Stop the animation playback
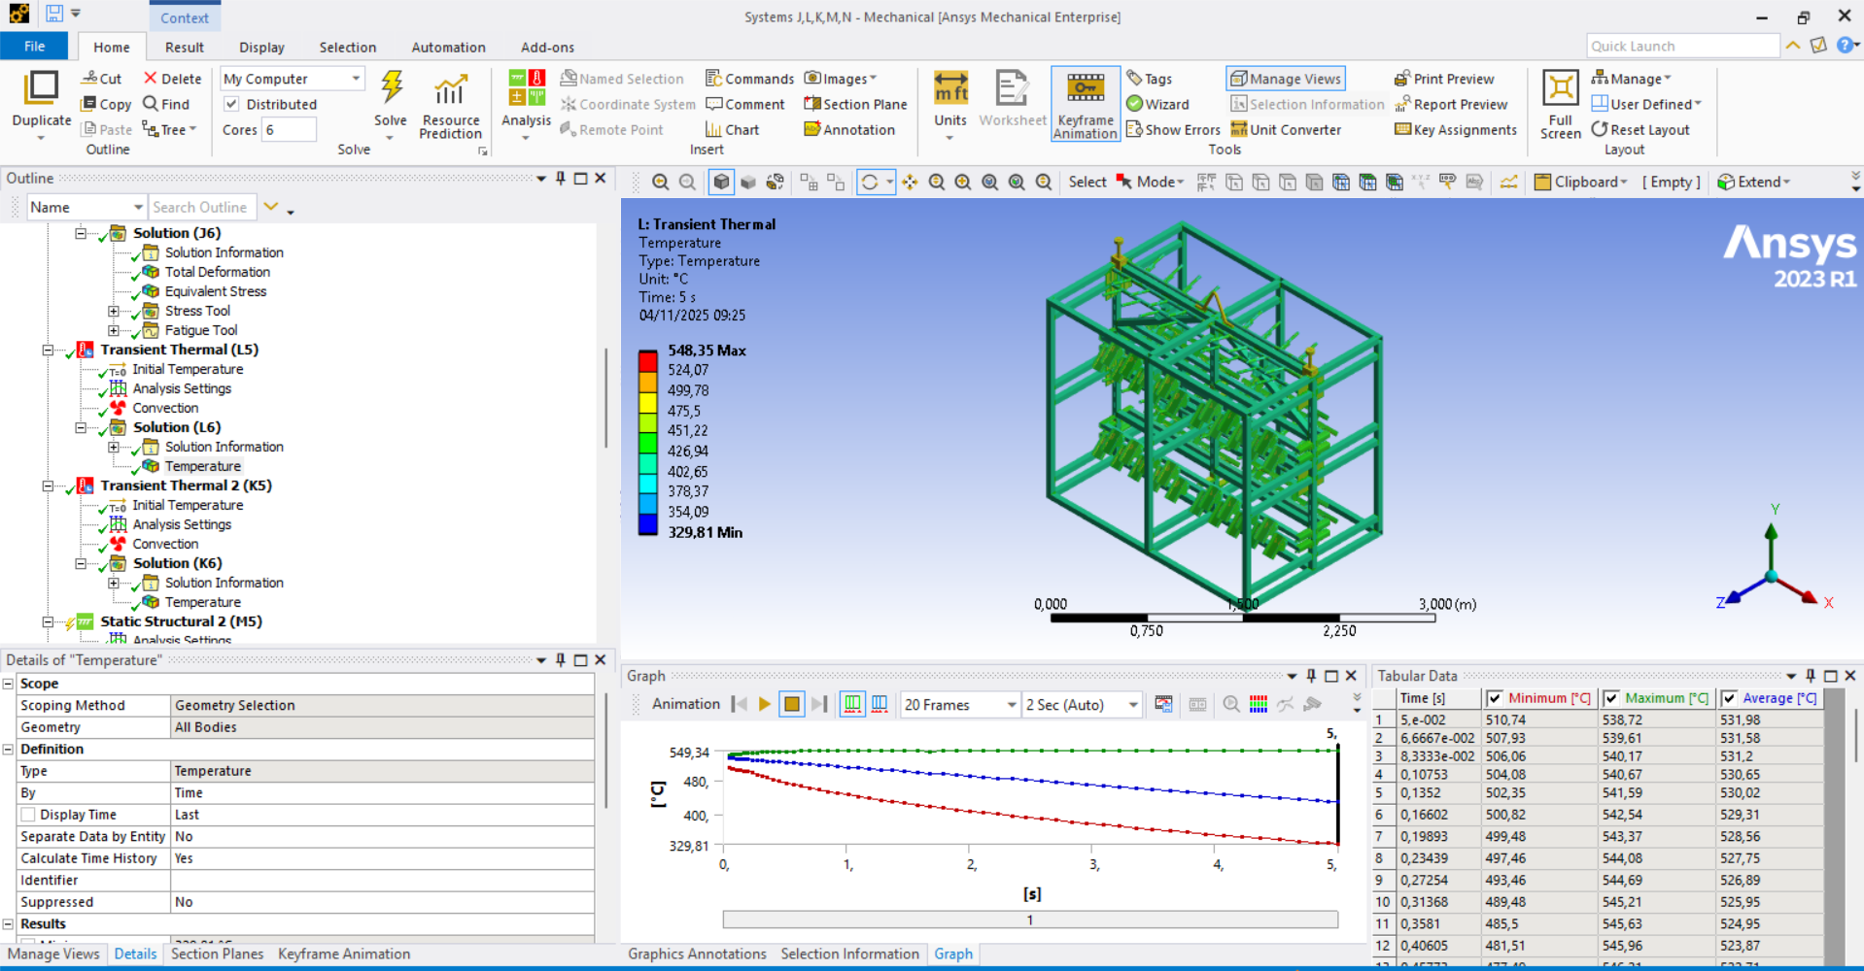The width and height of the screenshot is (1864, 971). point(792,704)
